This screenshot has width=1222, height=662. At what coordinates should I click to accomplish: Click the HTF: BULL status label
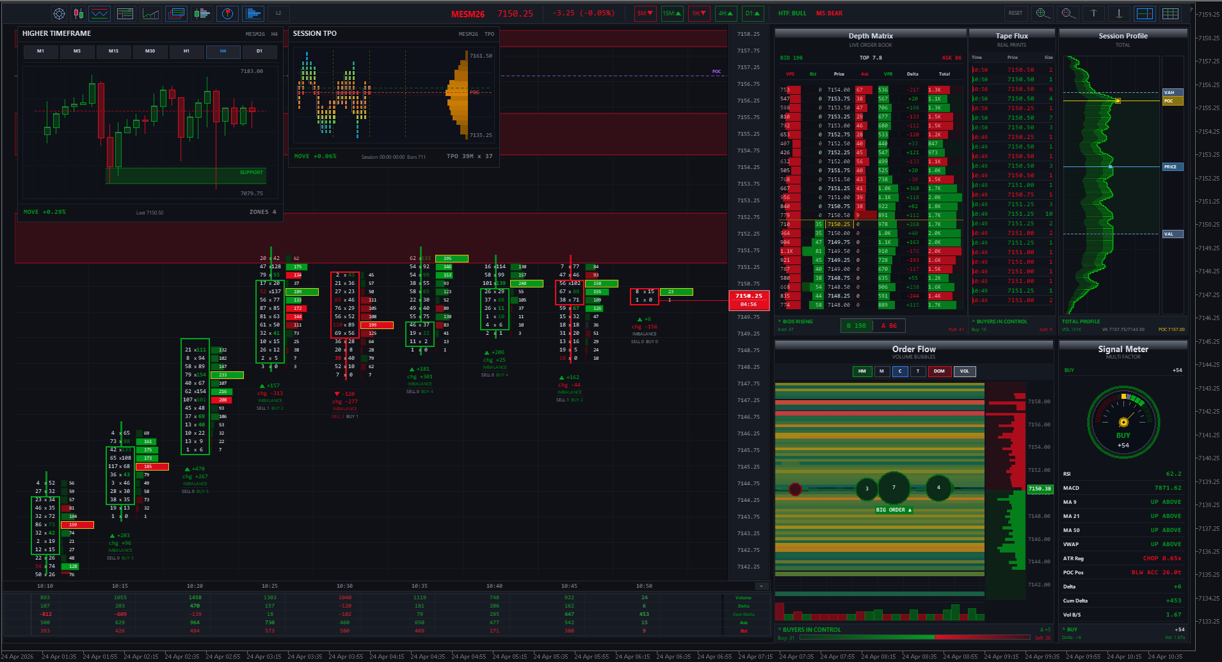point(792,13)
